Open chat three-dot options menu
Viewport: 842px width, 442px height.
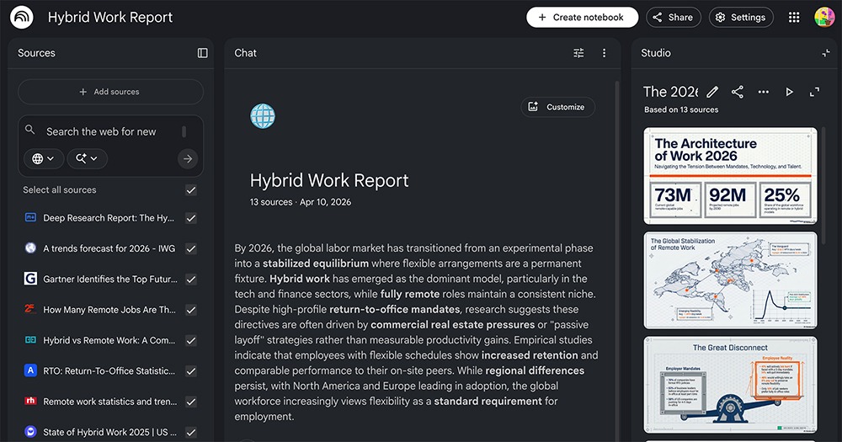pyautogui.click(x=604, y=53)
